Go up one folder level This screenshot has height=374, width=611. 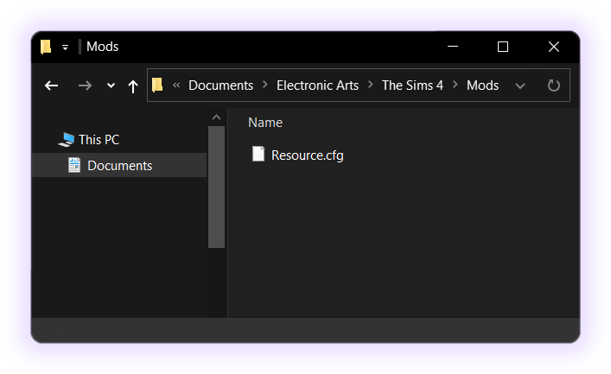[133, 86]
